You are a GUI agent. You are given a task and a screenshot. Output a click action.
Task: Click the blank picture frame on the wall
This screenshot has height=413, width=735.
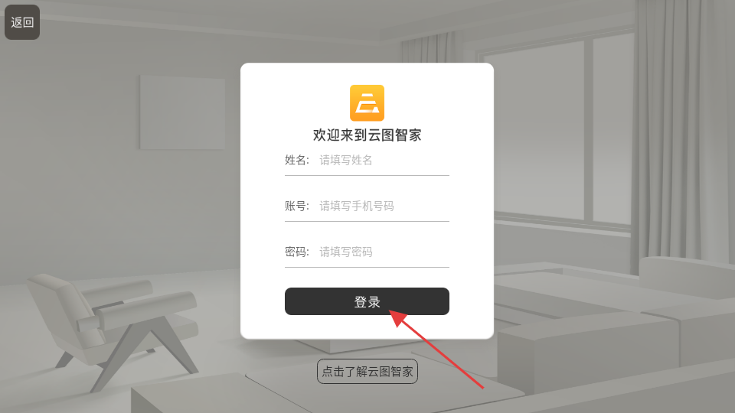click(182, 112)
